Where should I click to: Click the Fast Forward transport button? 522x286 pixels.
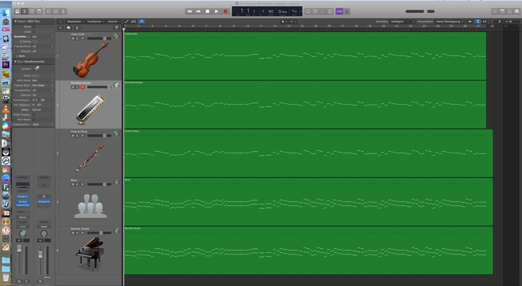198,11
